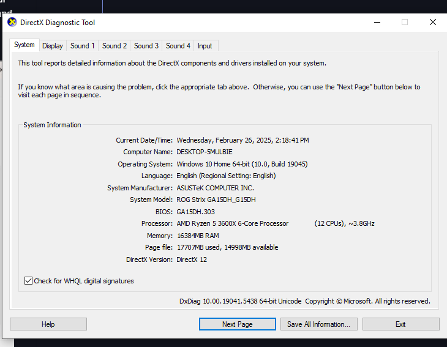
Task: Click the DxDiag 10.00.19041.5438 version text
Action: coord(219,301)
